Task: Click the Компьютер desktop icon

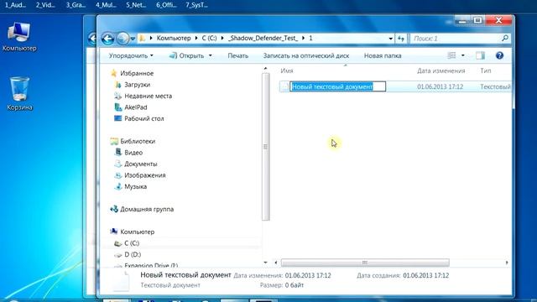Action: [19, 37]
